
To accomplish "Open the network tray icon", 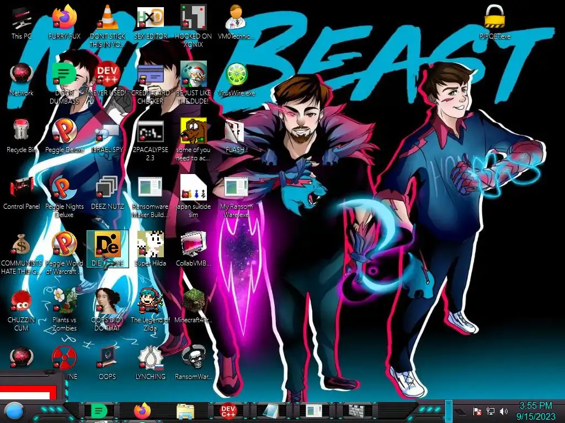I will tap(490, 411).
